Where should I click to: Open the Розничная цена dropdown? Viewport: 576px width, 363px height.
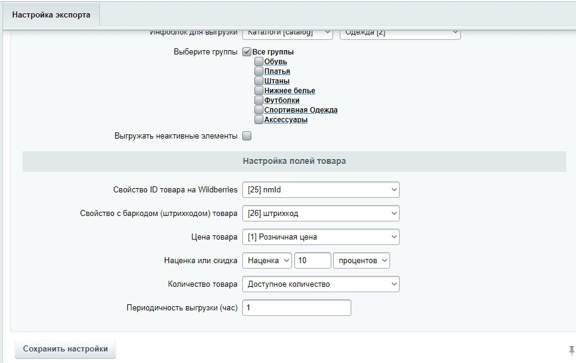[321, 237]
